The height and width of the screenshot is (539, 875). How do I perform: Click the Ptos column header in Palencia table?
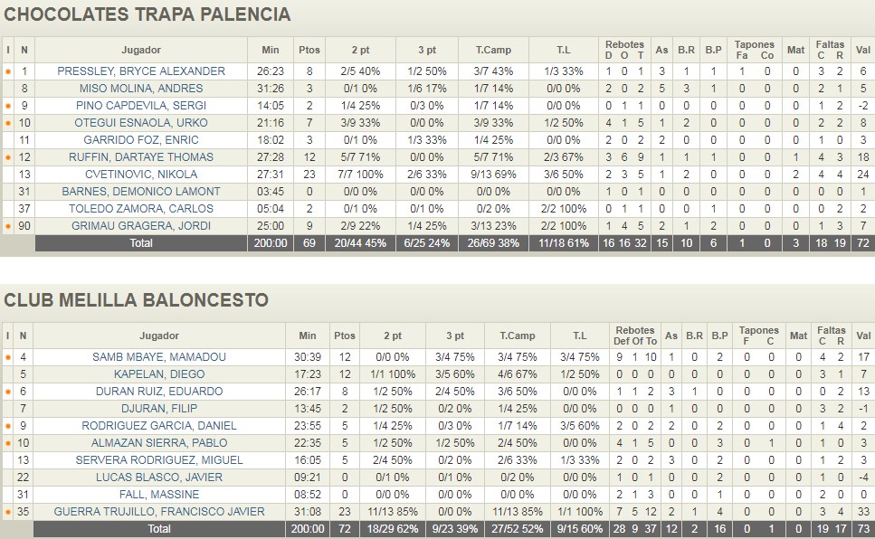309,50
